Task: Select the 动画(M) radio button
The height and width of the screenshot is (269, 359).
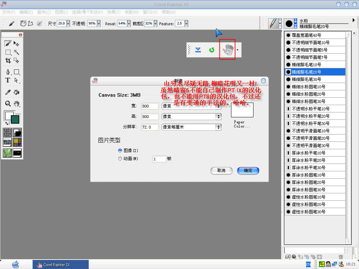Action: tap(120, 159)
